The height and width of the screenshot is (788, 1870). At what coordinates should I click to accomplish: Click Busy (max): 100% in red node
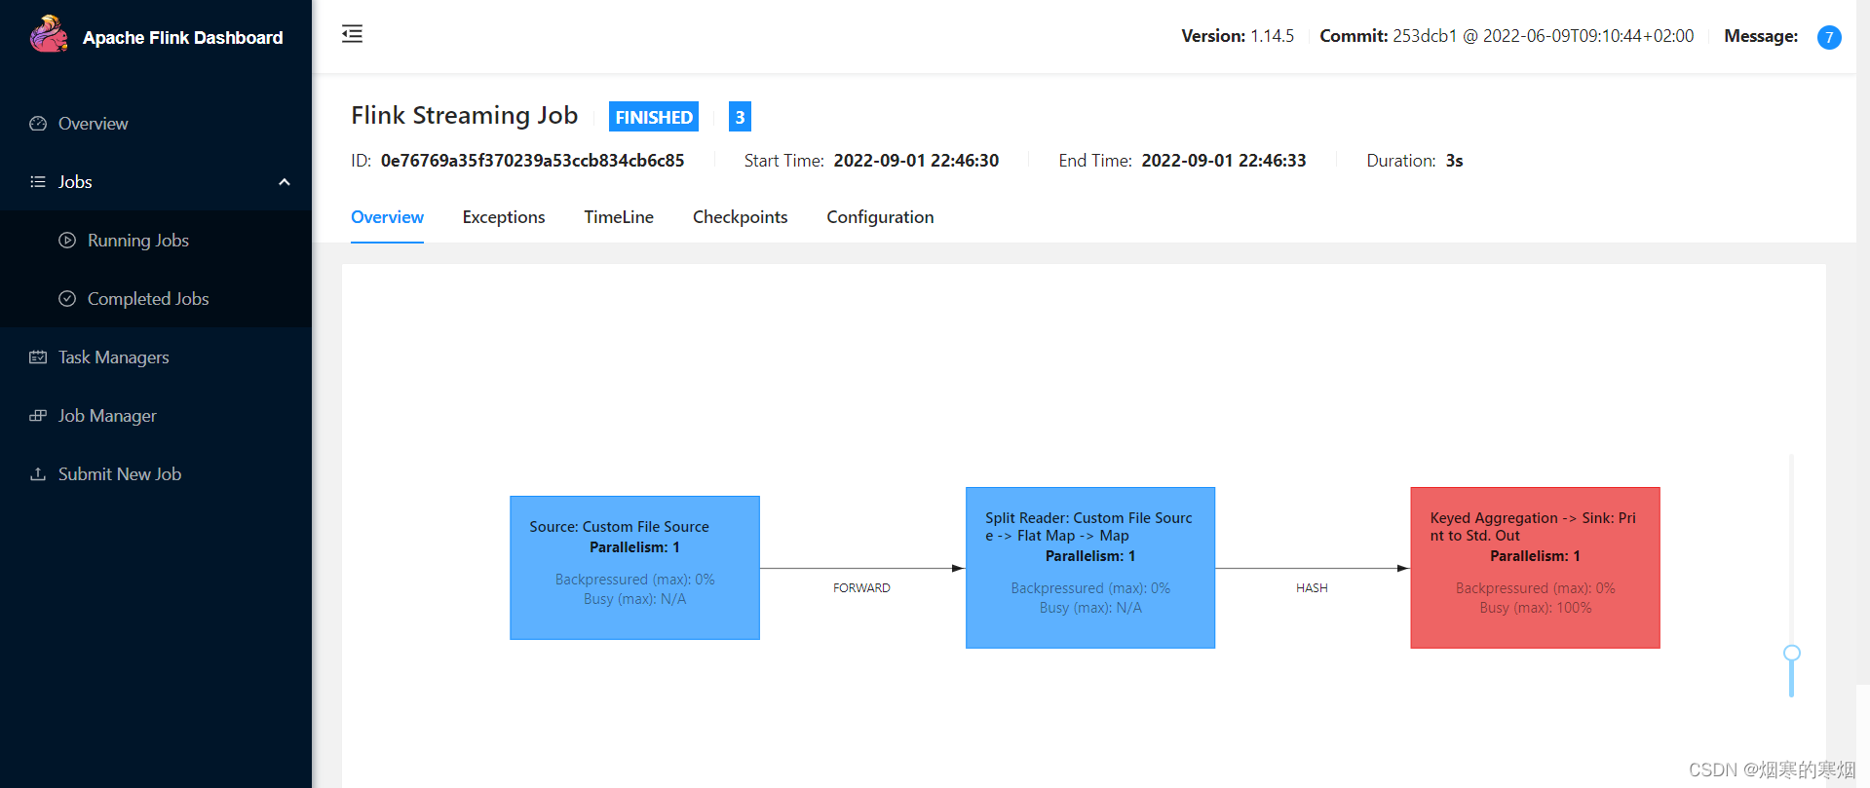(x=1536, y=608)
